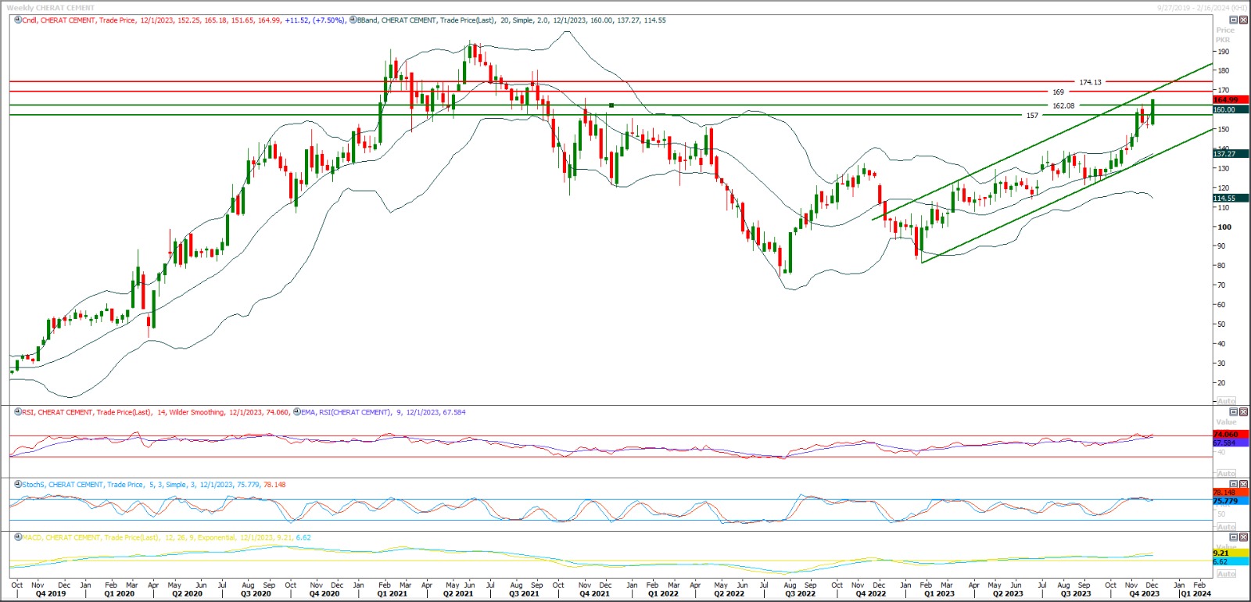Toggle Auto scale on Stochastic axis

point(1226,526)
